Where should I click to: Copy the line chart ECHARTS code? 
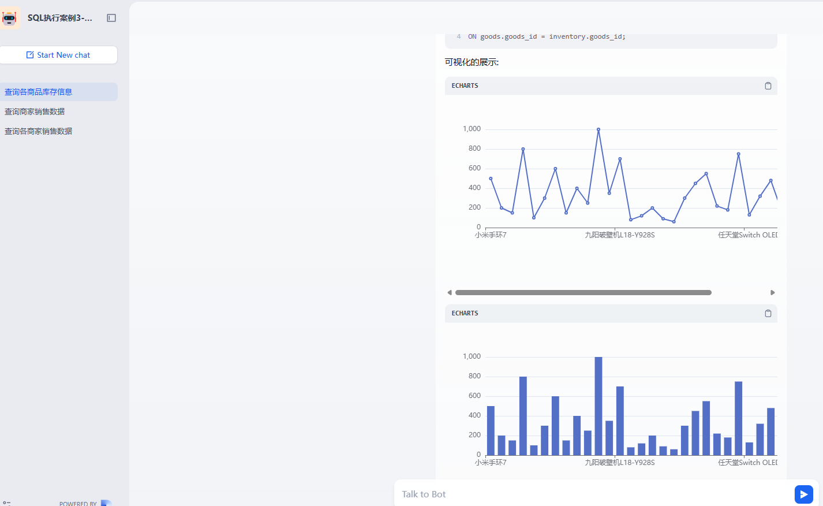[768, 85]
